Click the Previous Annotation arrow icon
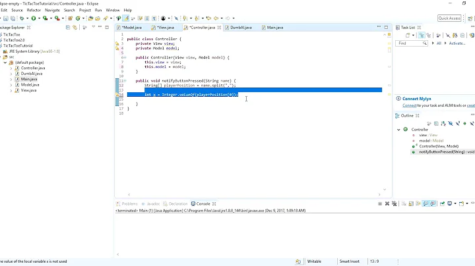The image size is (475, 266). [197, 18]
